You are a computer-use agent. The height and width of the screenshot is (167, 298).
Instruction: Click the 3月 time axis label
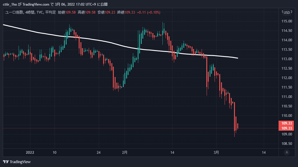(216, 153)
